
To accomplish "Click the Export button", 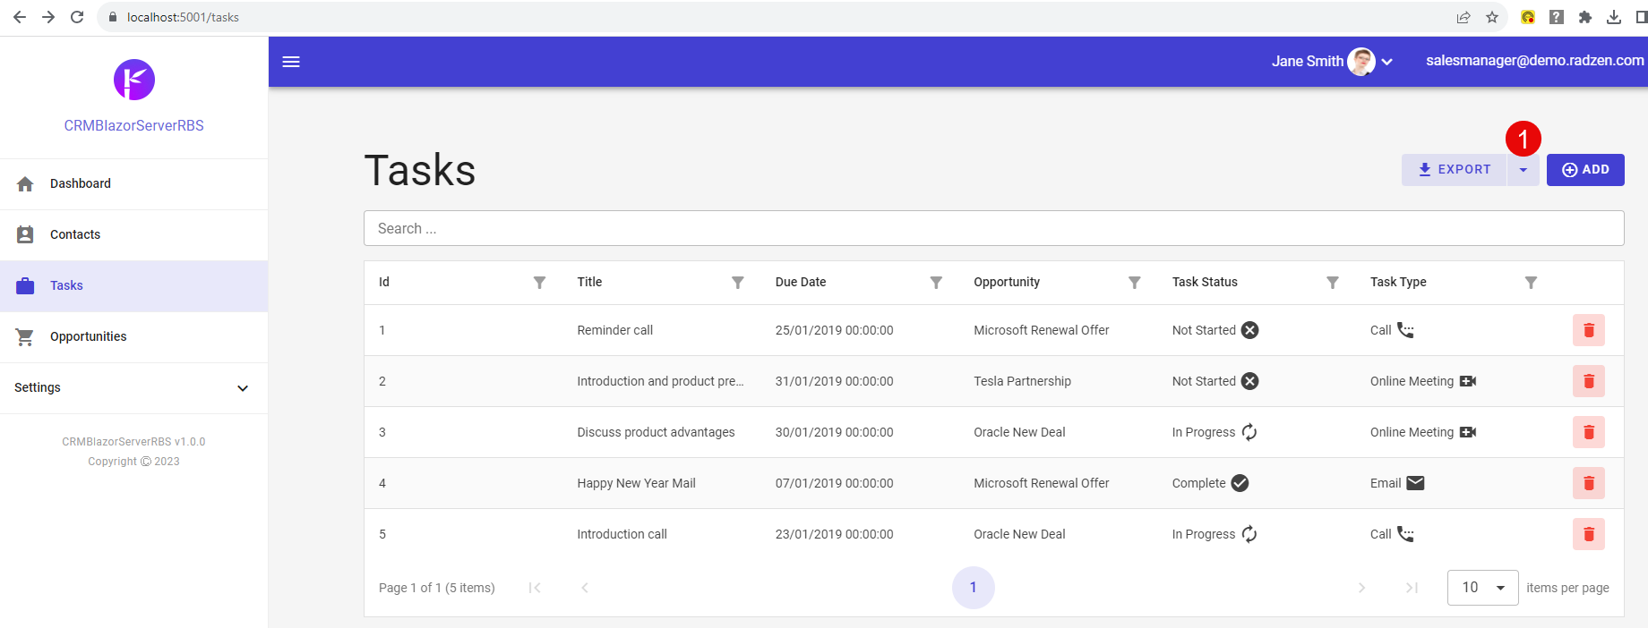I will pos(1454,170).
